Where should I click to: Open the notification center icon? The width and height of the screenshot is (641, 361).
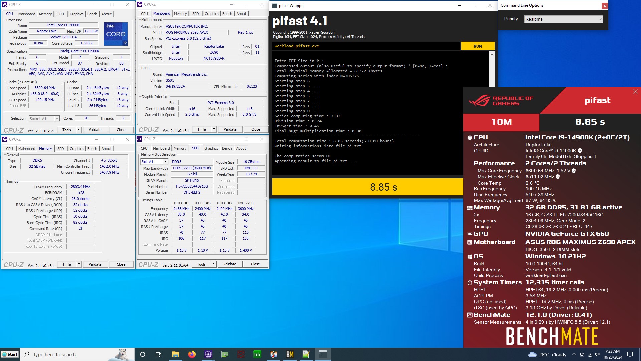click(x=630, y=354)
